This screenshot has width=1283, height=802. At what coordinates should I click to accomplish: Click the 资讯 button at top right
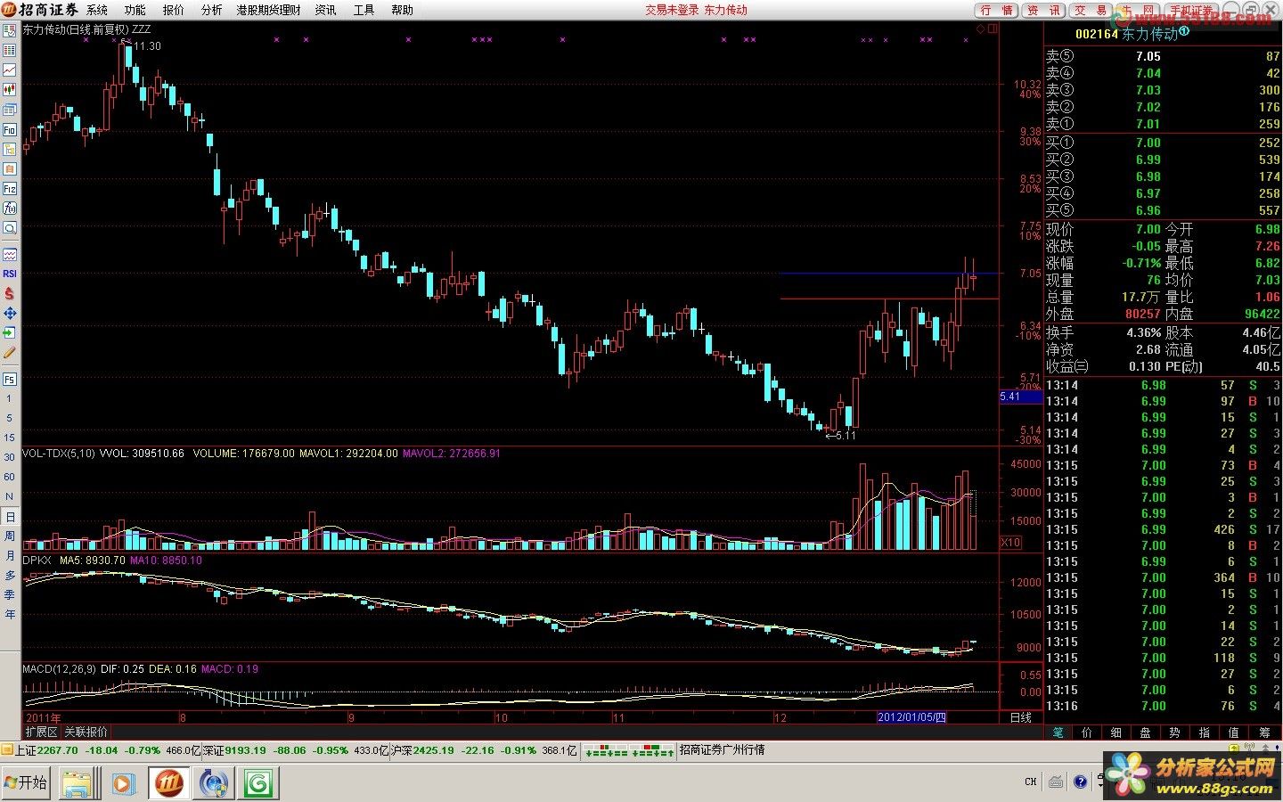point(1044,11)
